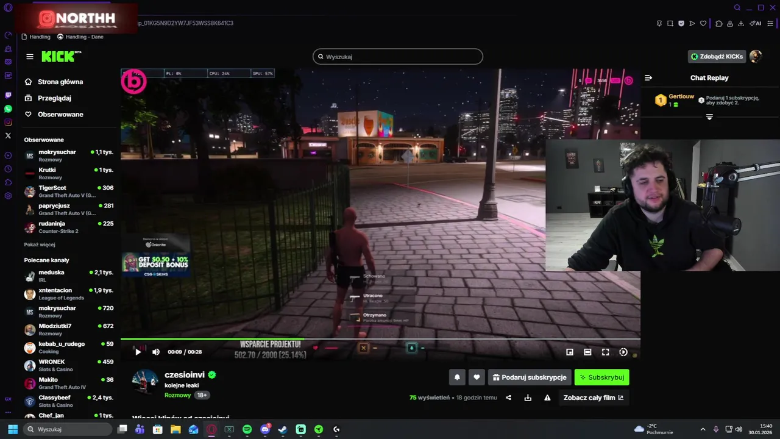
Task: Open Windows Start menu
Action: [x=12, y=429]
